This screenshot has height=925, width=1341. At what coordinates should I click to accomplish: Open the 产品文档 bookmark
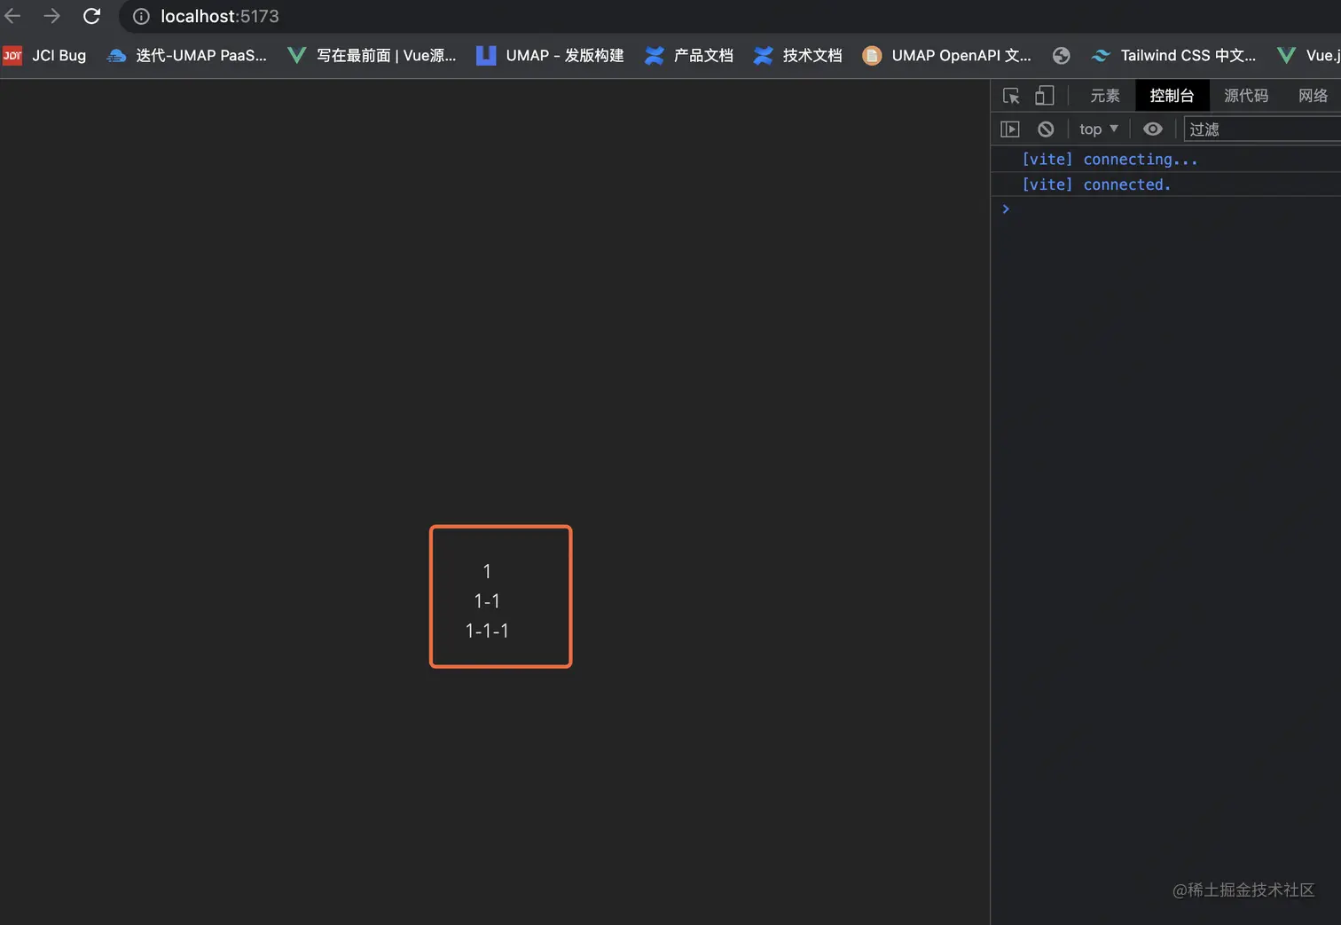click(689, 55)
